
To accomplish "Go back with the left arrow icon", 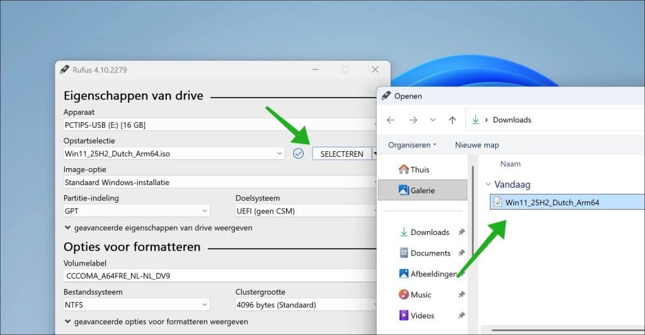I will 391,120.
